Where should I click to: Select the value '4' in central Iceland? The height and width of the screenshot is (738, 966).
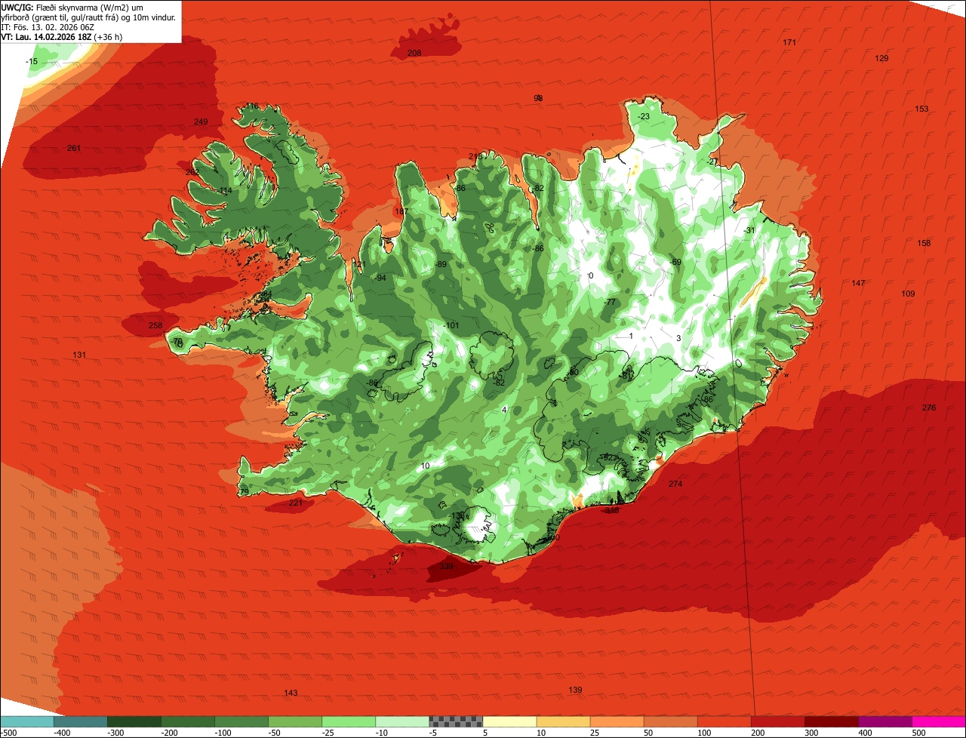point(504,410)
